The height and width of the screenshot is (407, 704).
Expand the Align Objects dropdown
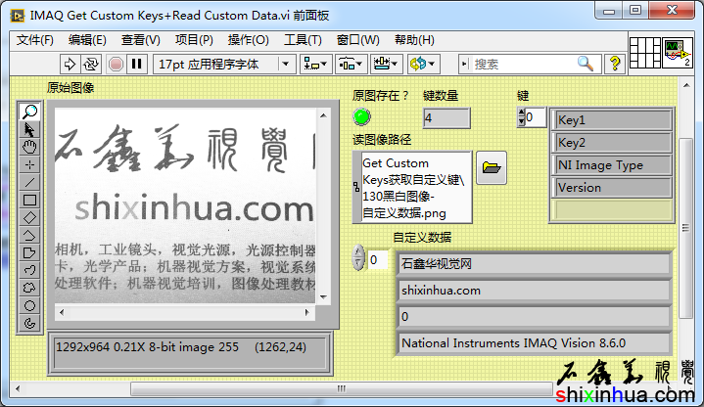click(315, 64)
